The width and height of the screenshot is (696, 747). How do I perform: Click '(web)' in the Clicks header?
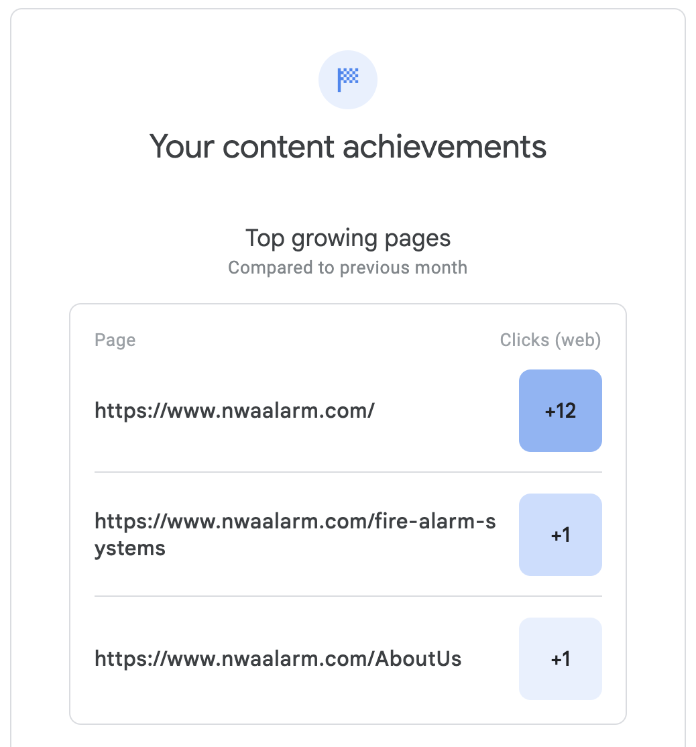pos(577,340)
